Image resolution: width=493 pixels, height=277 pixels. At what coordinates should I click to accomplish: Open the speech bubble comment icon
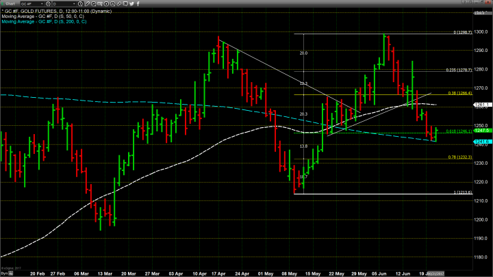[125, 4]
